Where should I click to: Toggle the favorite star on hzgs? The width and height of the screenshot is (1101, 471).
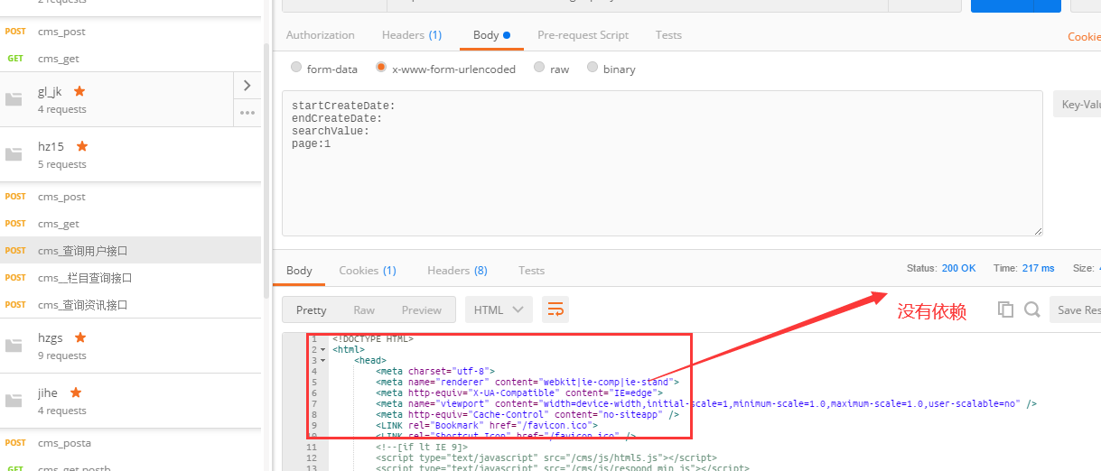pos(80,337)
